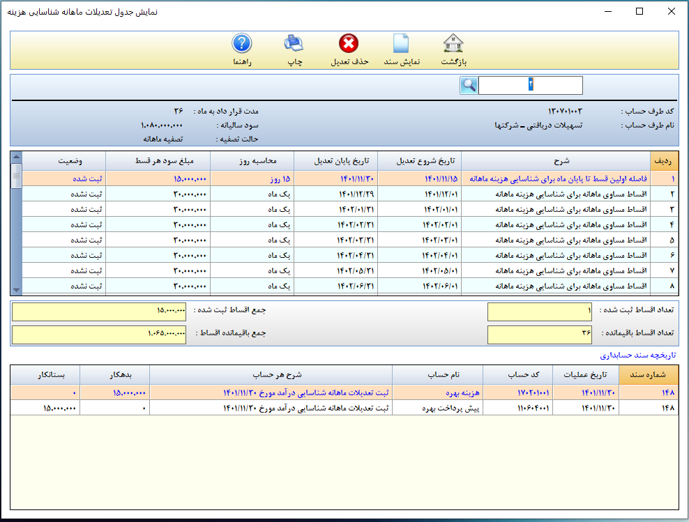Click the چاپ printer icon
The image size is (689, 522).
pos(294,45)
